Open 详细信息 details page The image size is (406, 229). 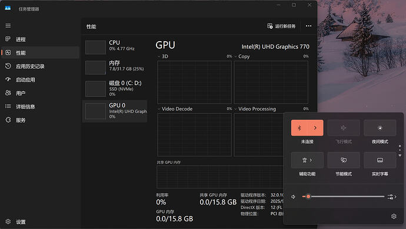coord(40,106)
